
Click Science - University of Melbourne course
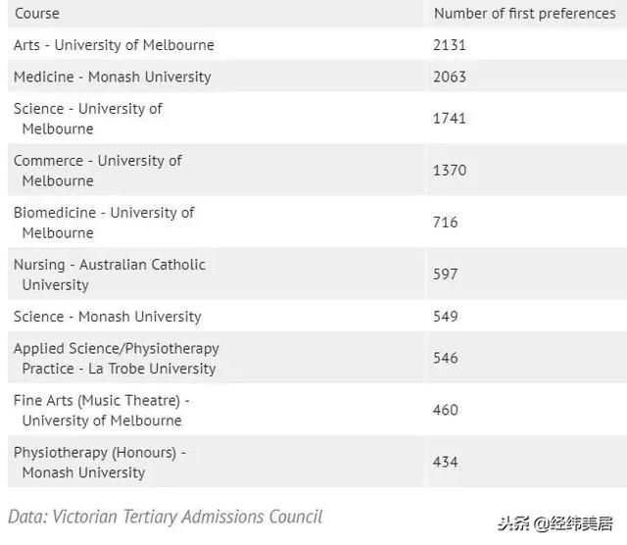88,119
